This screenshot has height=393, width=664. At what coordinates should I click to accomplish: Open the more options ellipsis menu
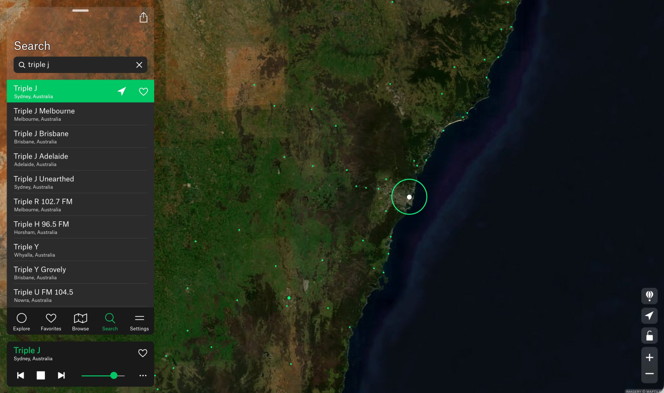pos(143,375)
